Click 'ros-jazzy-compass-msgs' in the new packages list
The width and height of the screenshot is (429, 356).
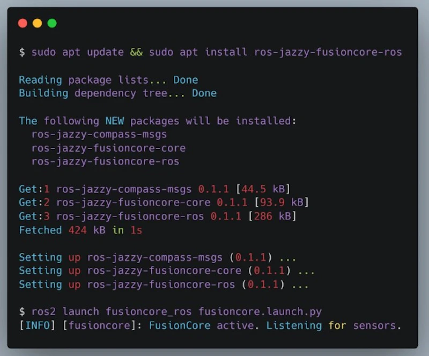(99, 135)
